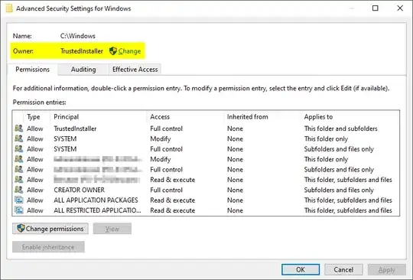
Task: Click the user icon of the CREATOR OWNER entry
Action: [x=18, y=190]
